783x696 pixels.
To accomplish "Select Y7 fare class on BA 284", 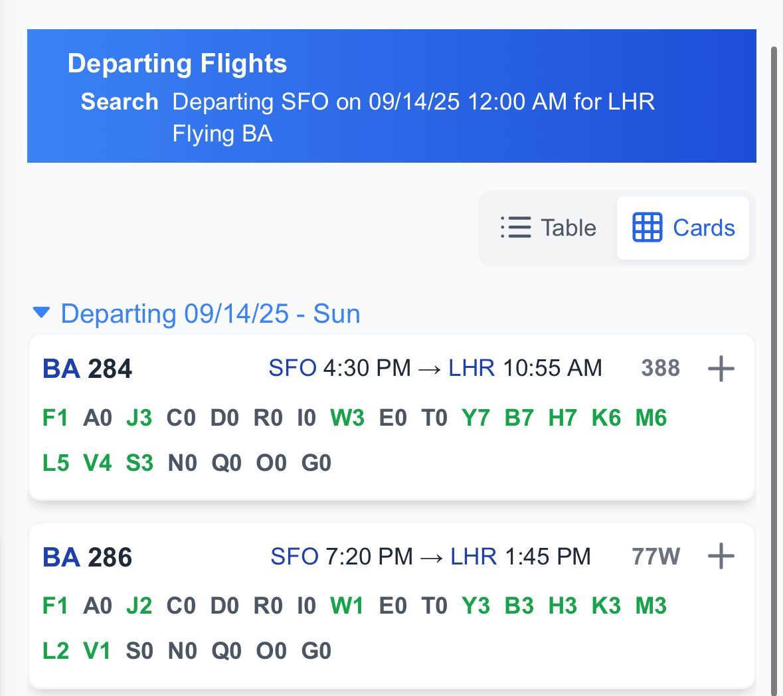I will pyautogui.click(x=476, y=418).
